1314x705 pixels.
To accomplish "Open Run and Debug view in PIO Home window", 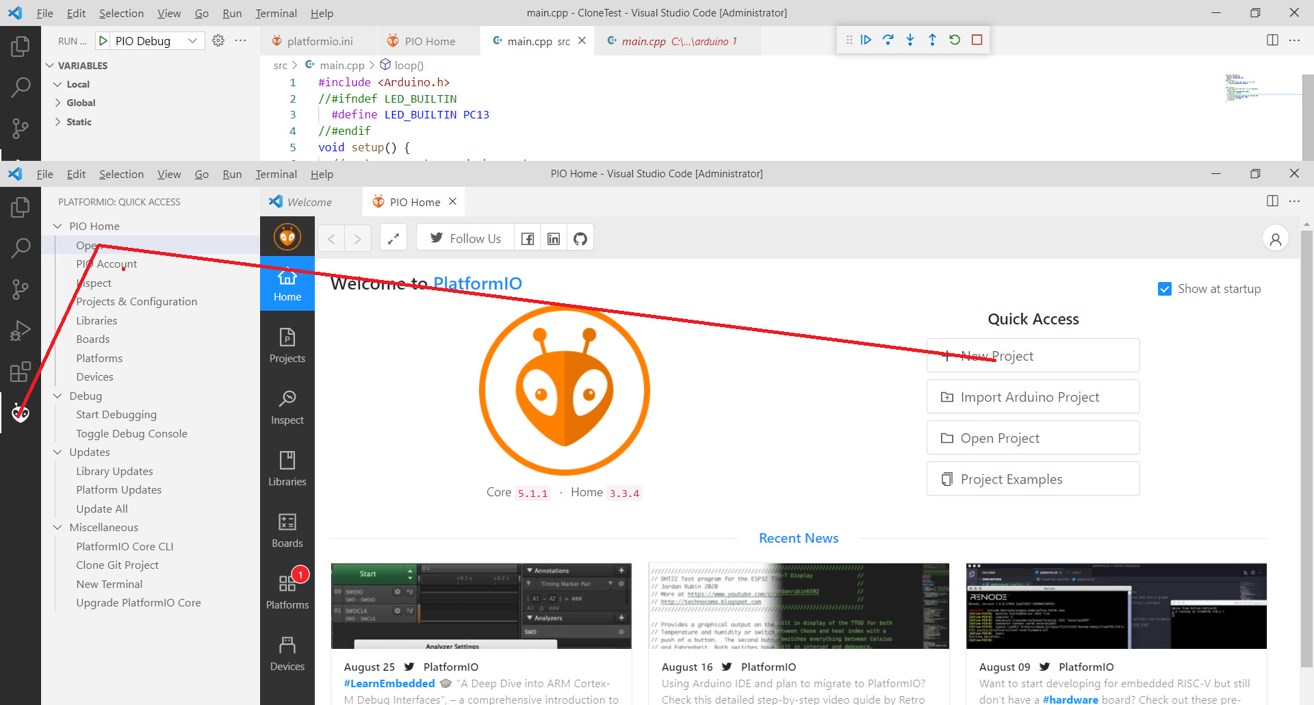I will tap(21, 331).
